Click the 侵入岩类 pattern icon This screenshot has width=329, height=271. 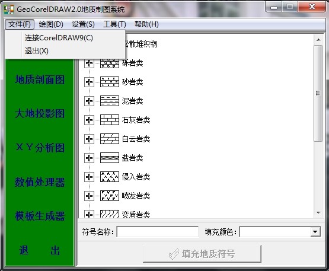pos(110,177)
